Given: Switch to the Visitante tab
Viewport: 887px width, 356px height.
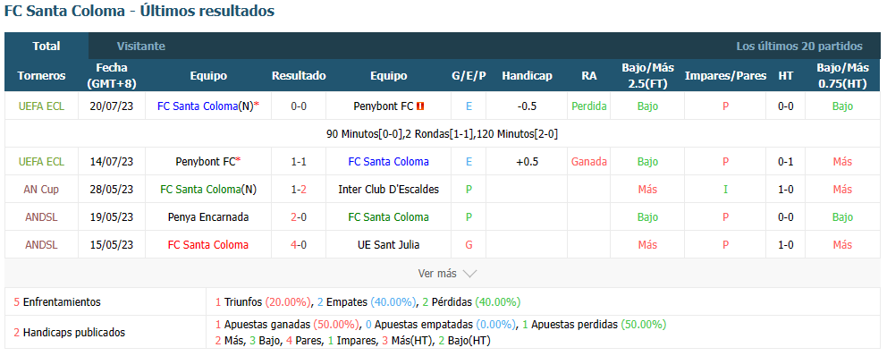Looking at the screenshot, I should point(141,47).
